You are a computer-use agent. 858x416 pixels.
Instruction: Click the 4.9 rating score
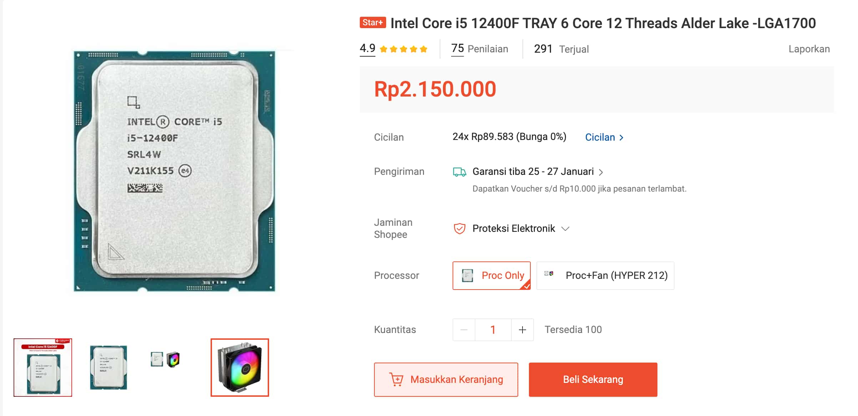coord(367,48)
